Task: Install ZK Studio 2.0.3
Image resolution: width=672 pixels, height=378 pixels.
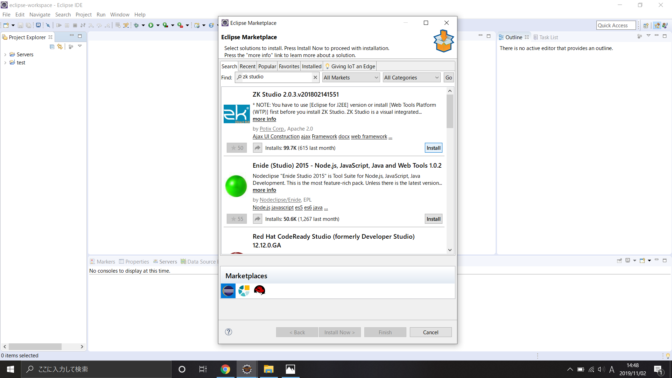Action: [433, 148]
